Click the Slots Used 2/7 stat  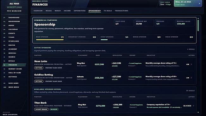point(123,23)
